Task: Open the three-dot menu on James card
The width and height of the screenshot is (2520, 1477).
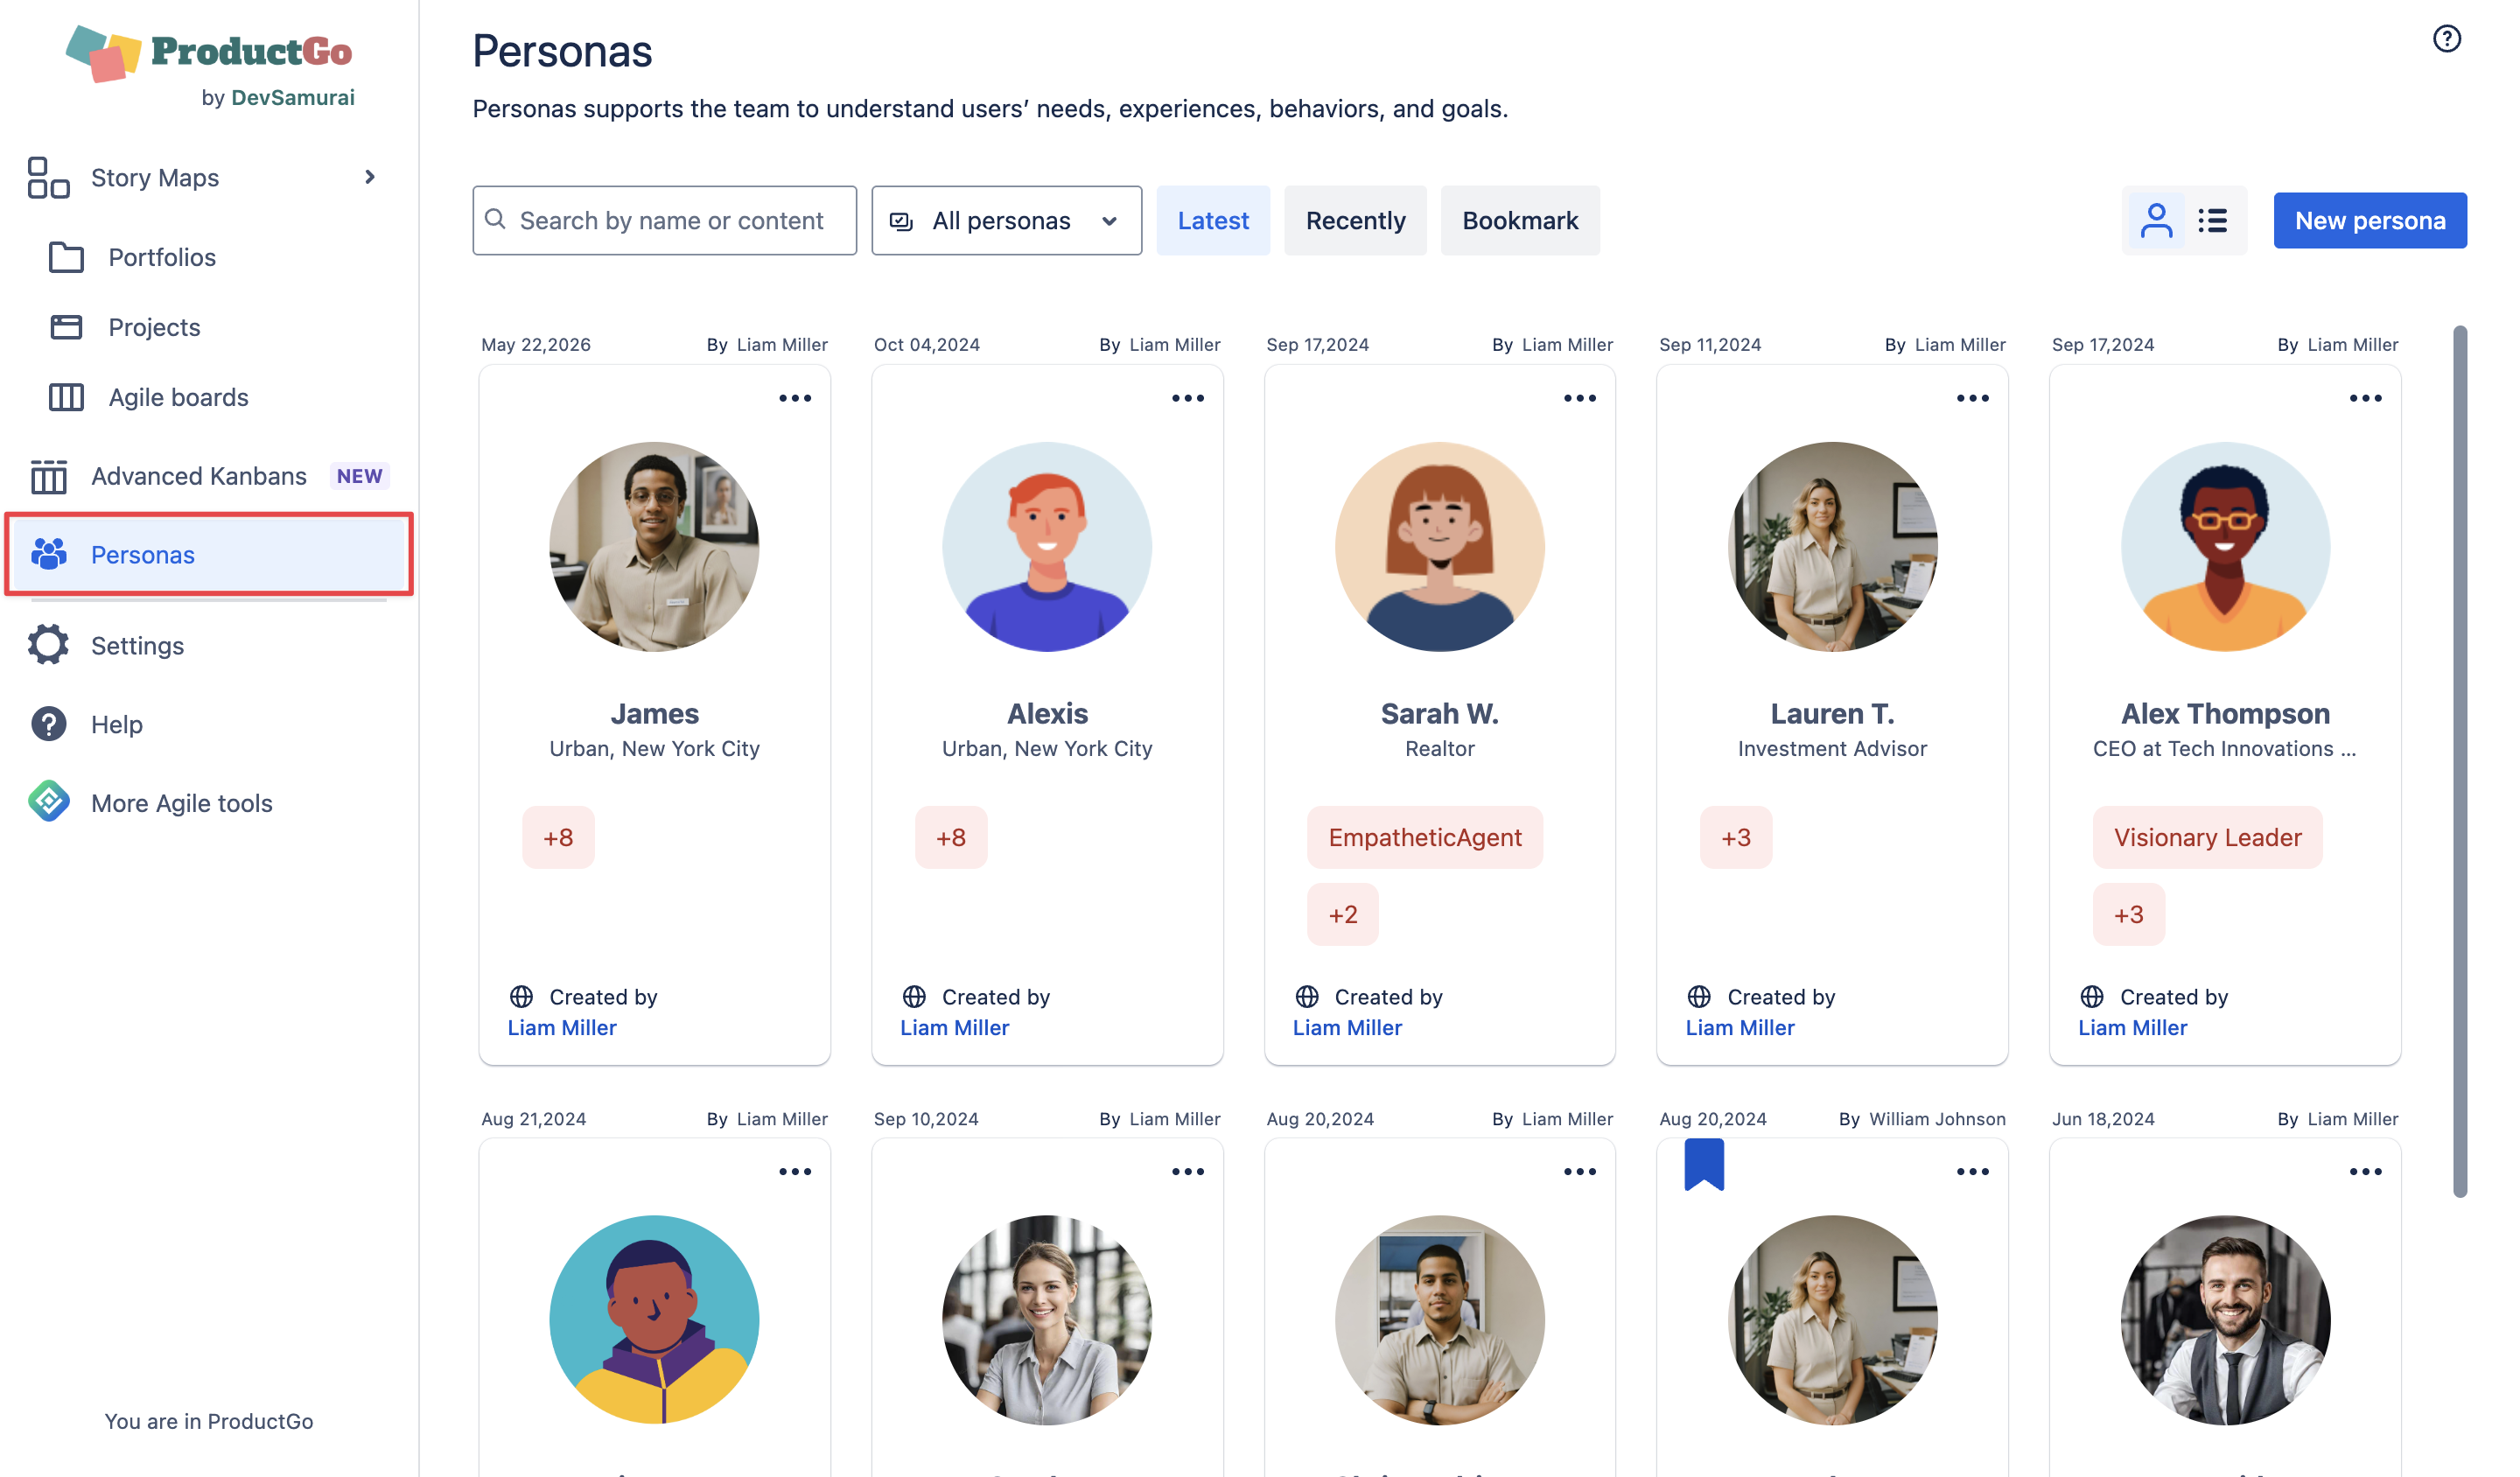Action: pyautogui.click(x=795, y=398)
